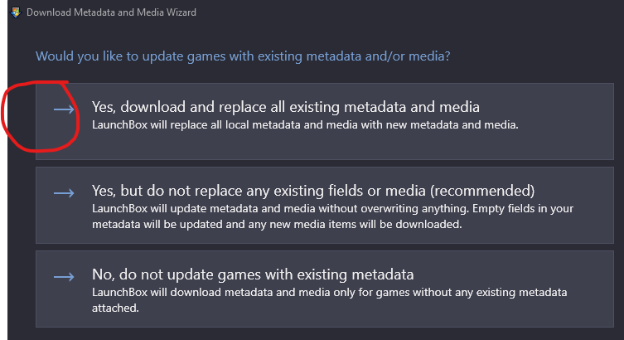
Task: Click description about updating without overwriting anything
Action: tap(332, 216)
